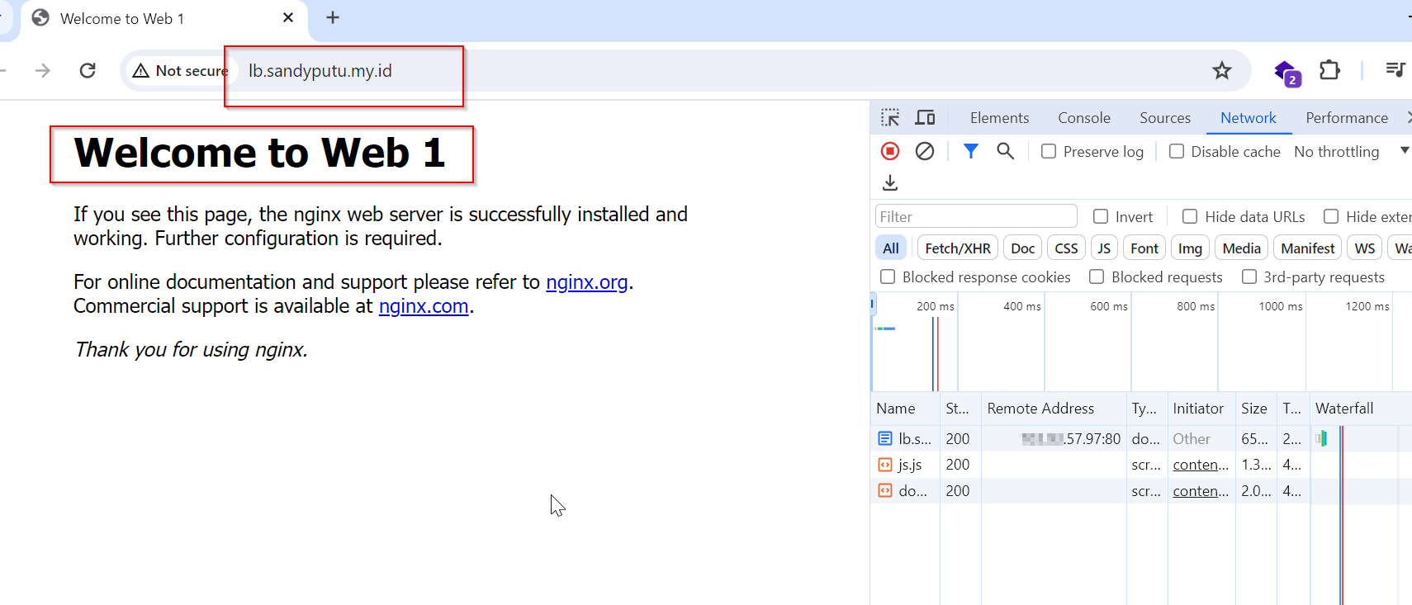Bookmark this page with the star icon

1222,71
